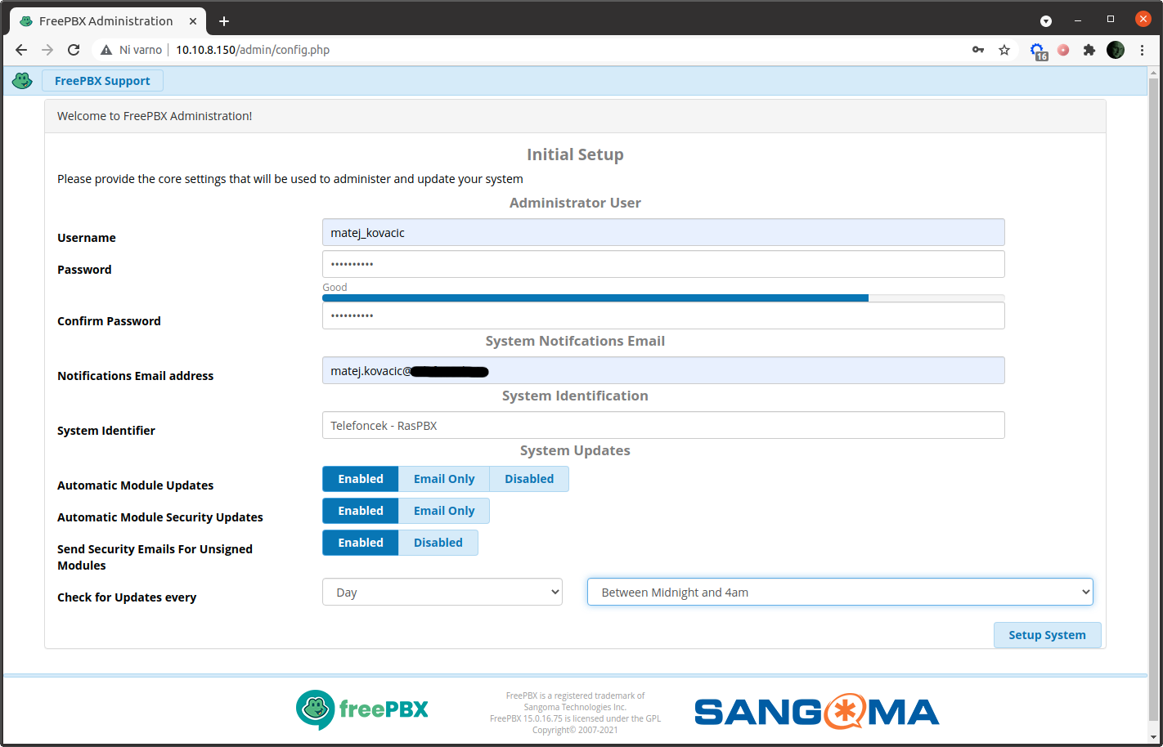Click the FreePBX frog icon in navbar
Screen dimensions: 1163x747
coord(22,80)
